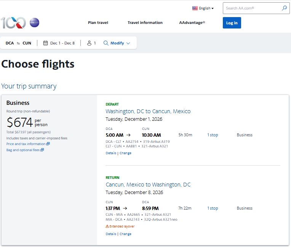Click 1 stop on the 7h 22m flight
The width and height of the screenshot is (291, 248).
click(x=213, y=208)
